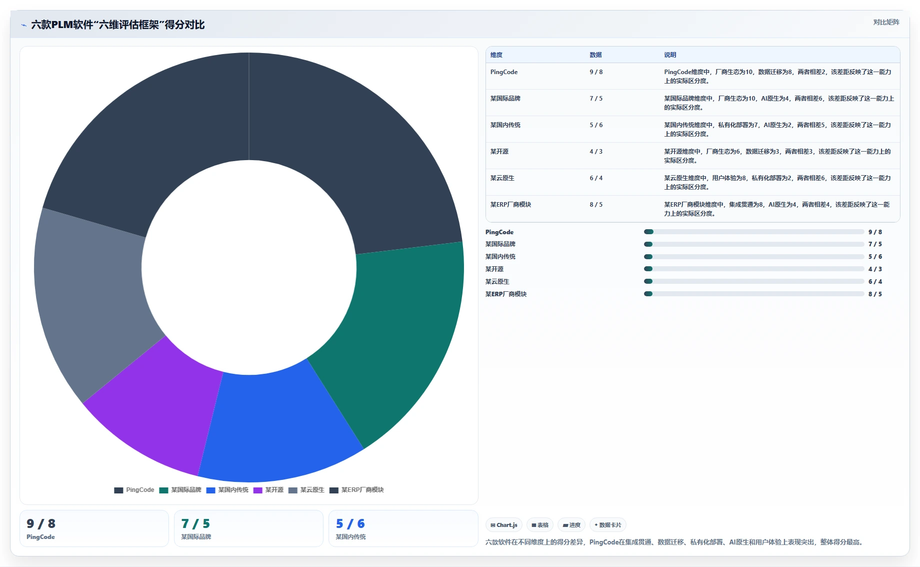The height and width of the screenshot is (567, 920).
Task: Click the 某ERP厂商模块 8 / 5 progress bar
Action: (x=754, y=294)
